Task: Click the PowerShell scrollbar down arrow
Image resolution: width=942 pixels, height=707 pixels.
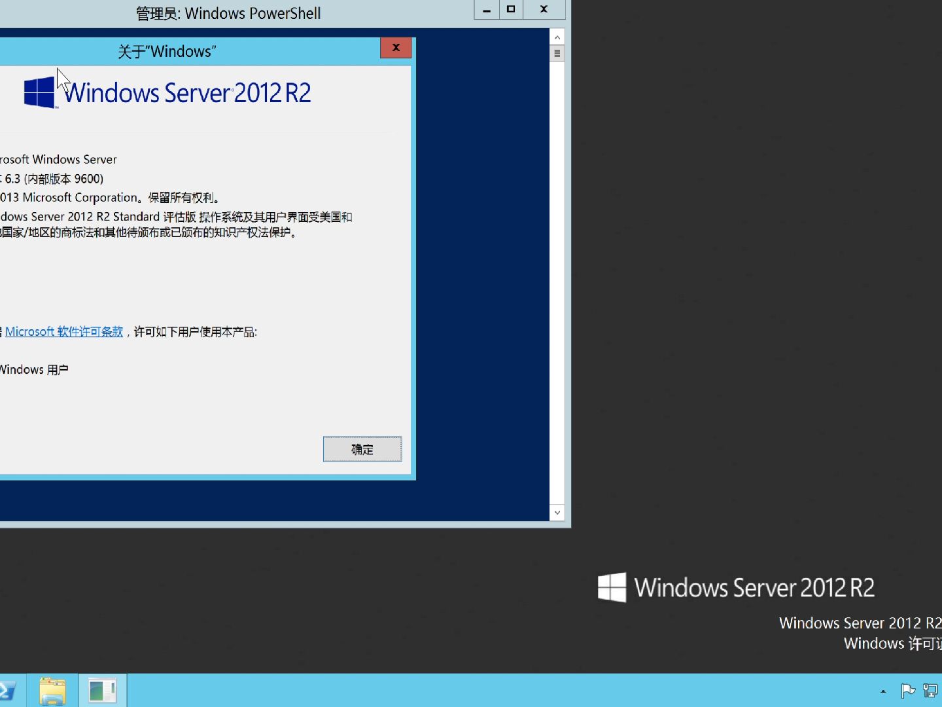Action: (557, 513)
